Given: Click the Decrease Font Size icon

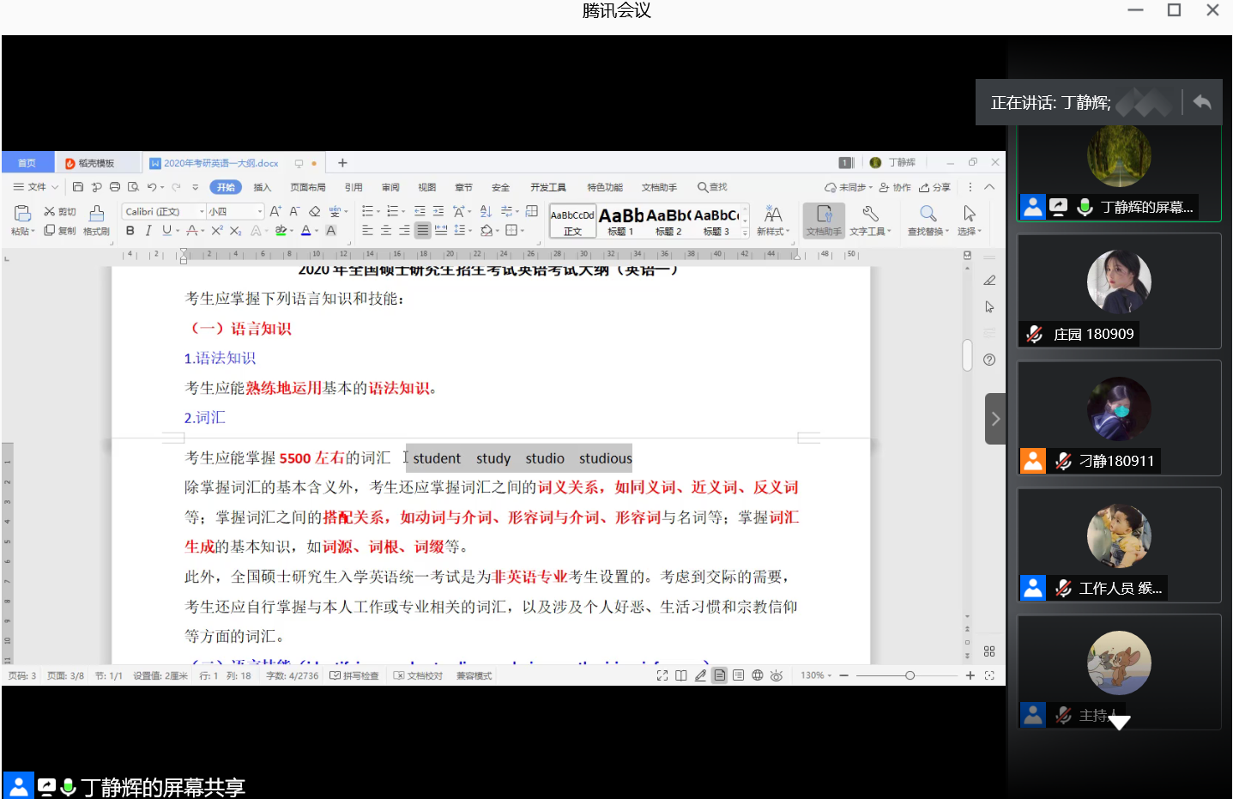Looking at the screenshot, I should 294,211.
